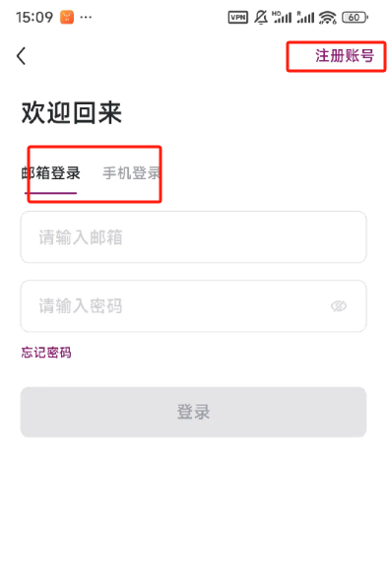
Task: Tap the HD cellular signal icon
Action: (x=282, y=17)
